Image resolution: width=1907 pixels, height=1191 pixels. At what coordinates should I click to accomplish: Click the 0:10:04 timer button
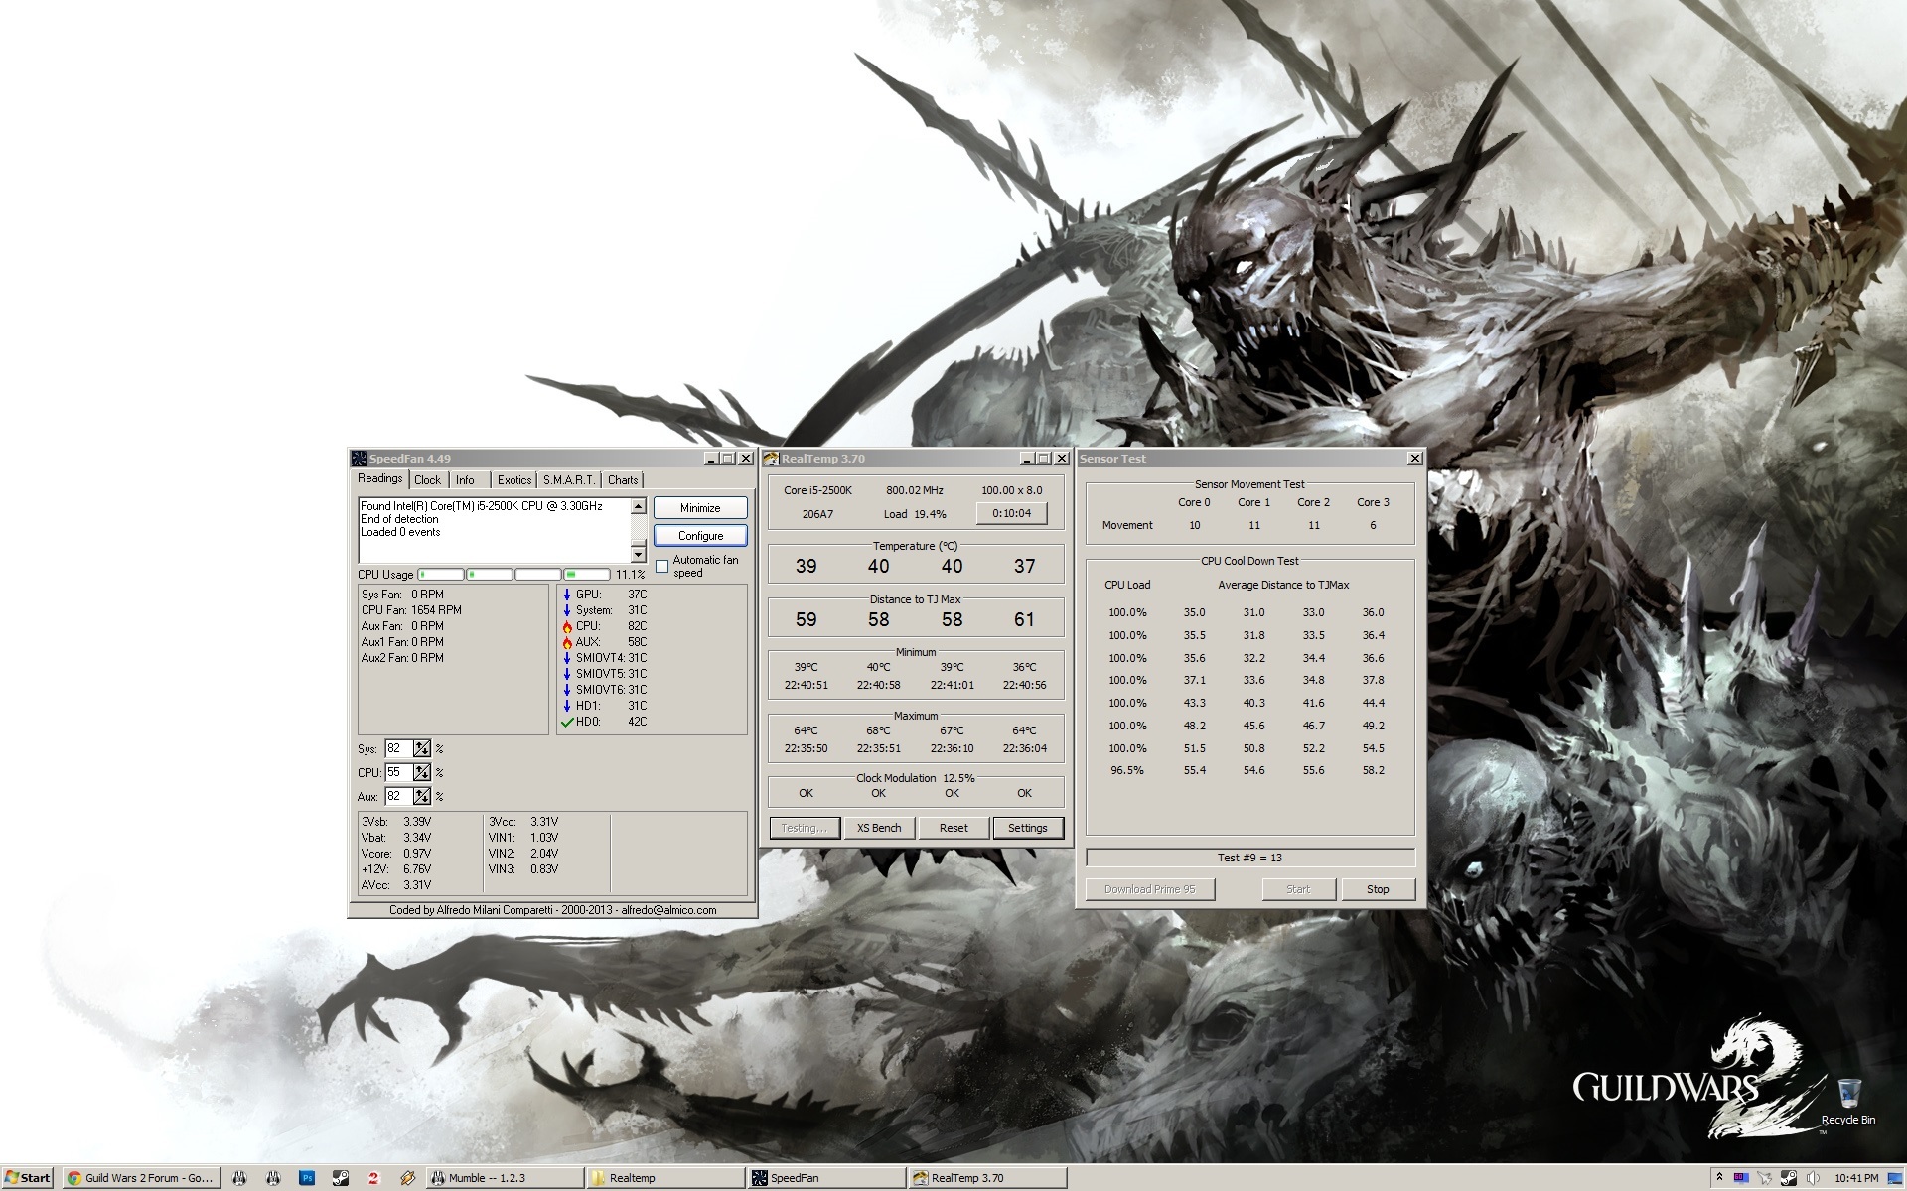click(1011, 513)
